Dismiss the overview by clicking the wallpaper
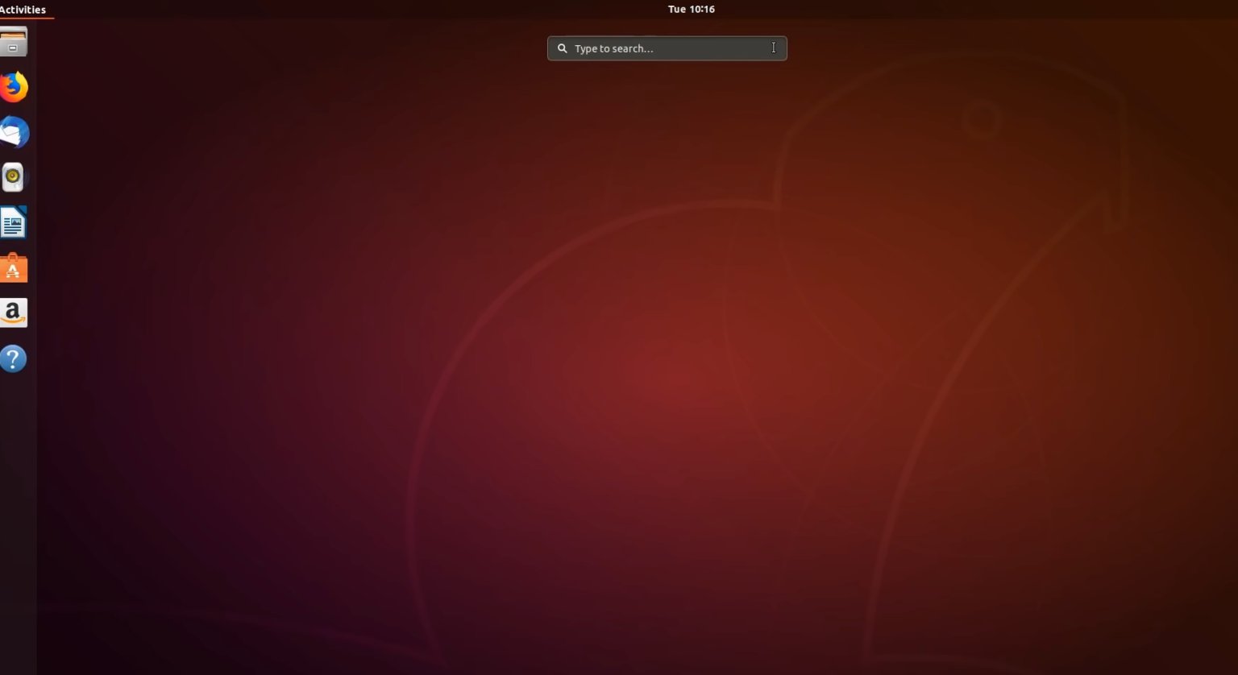 (564, 403)
